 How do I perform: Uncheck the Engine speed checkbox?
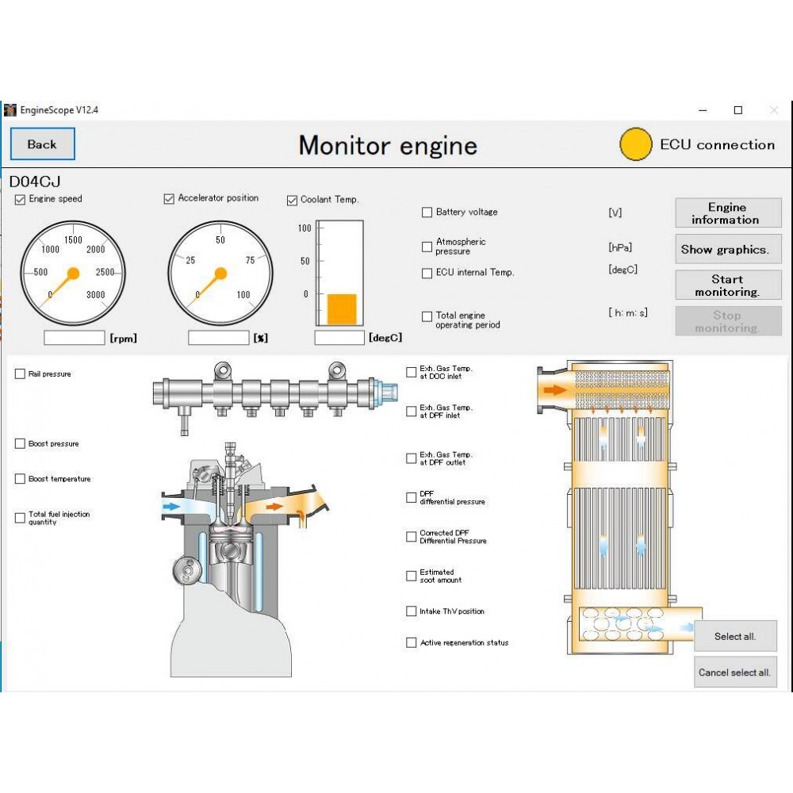[x=21, y=199]
